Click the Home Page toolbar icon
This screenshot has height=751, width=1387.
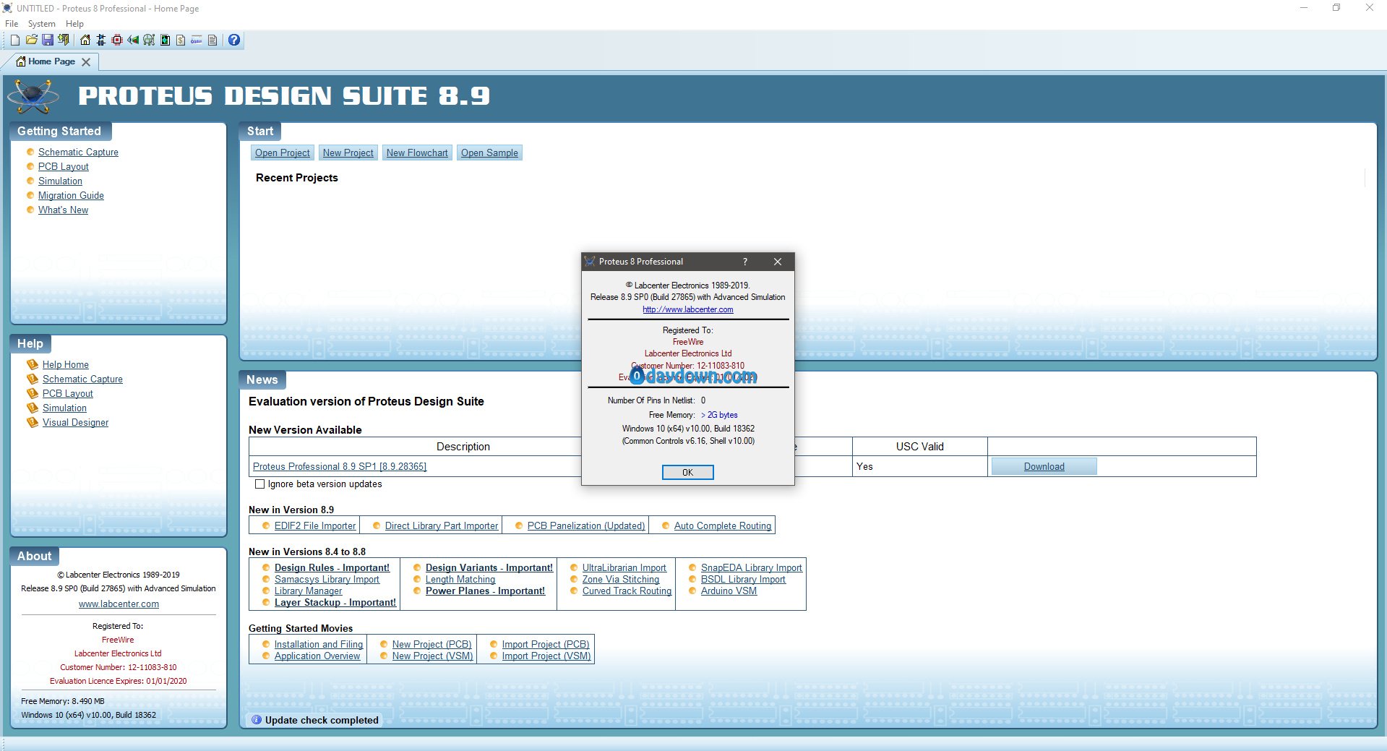click(x=85, y=40)
